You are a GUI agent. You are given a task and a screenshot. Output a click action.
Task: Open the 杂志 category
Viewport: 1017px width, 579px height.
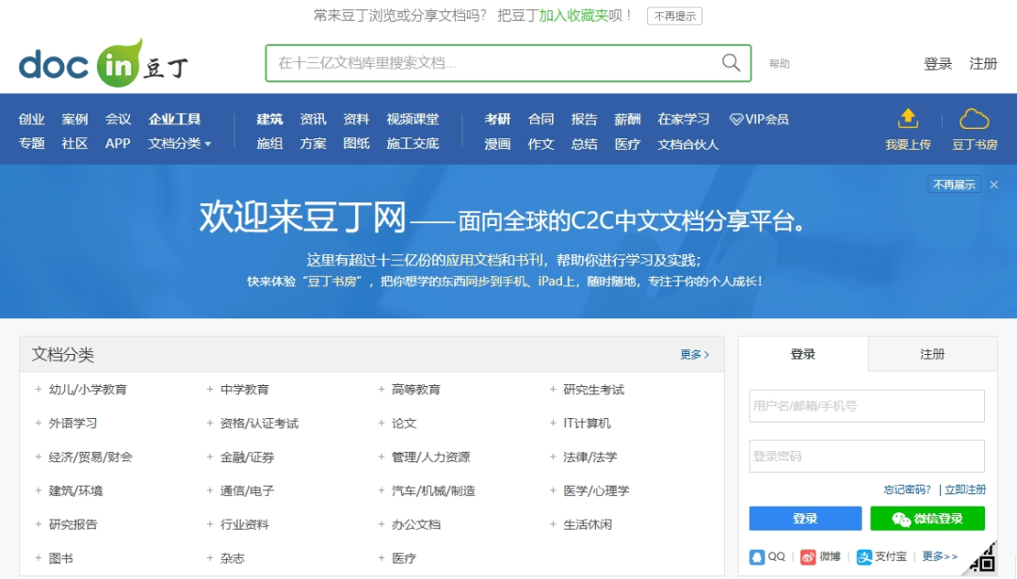(x=233, y=558)
